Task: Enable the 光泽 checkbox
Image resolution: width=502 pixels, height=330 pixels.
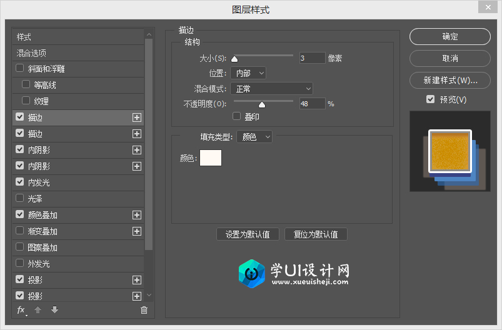Action: coord(20,198)
